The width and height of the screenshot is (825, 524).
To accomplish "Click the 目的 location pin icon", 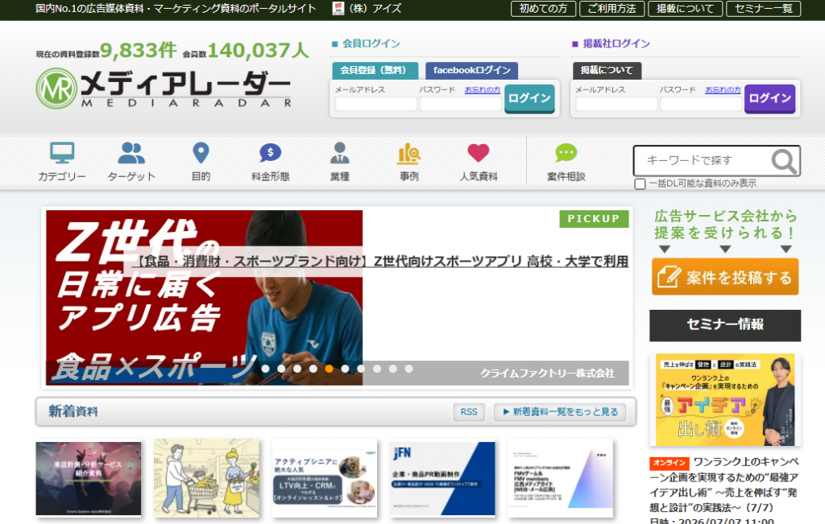I will click(x=201, y=153).
